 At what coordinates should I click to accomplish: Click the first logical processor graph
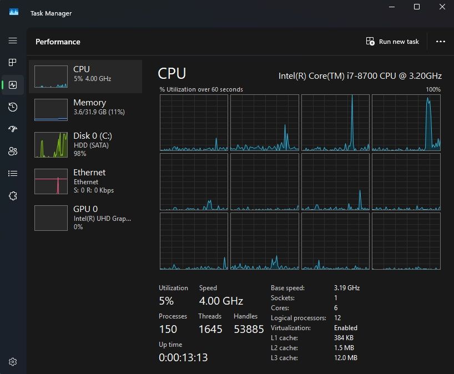(194, 123)
